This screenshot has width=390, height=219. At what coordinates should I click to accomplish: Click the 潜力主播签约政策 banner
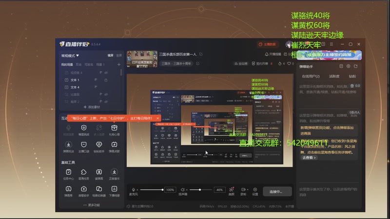click(330, 55)
